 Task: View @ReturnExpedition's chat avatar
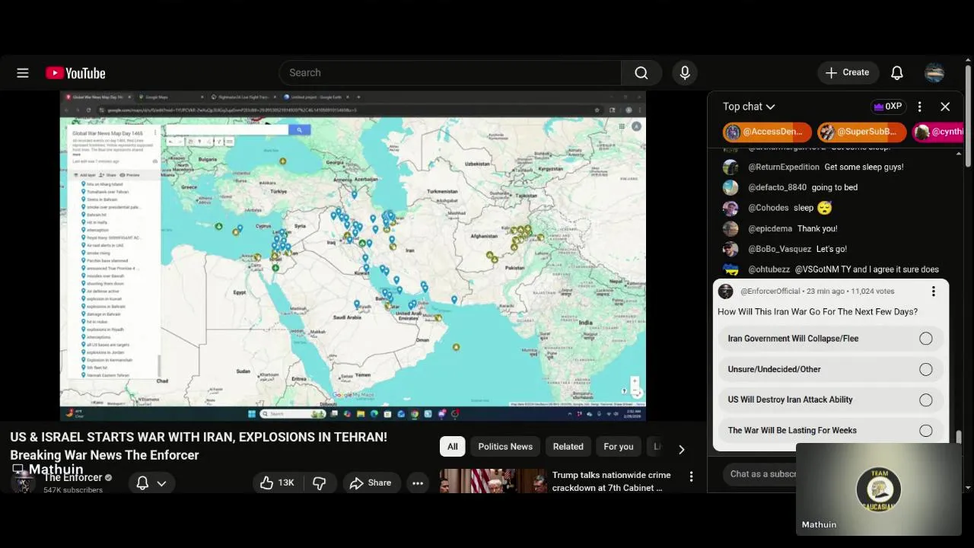click(730, 167)
